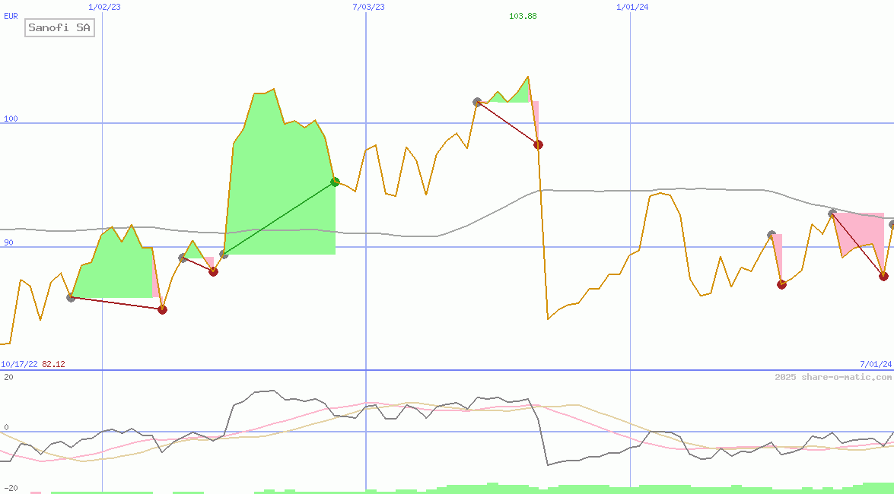Click the EUR currency label
The height and width of the screenshot is (494, 894).
click(x=11, y=16)
